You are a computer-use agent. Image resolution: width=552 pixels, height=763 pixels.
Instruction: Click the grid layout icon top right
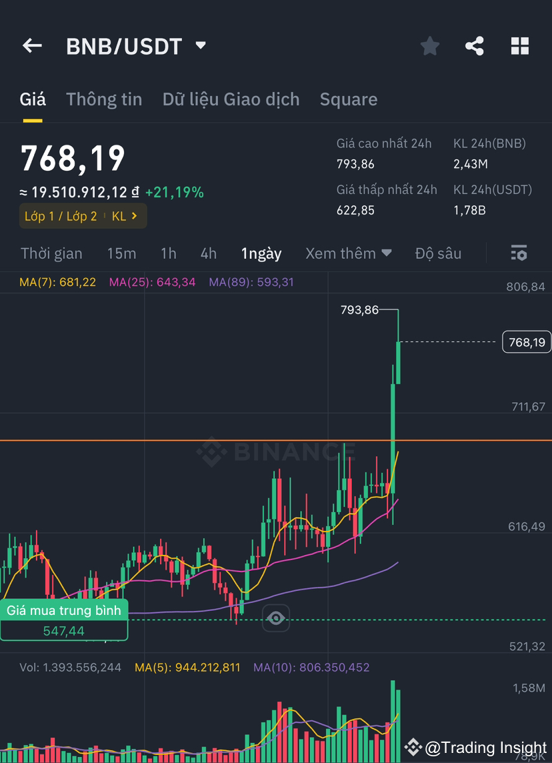(520, 45)
